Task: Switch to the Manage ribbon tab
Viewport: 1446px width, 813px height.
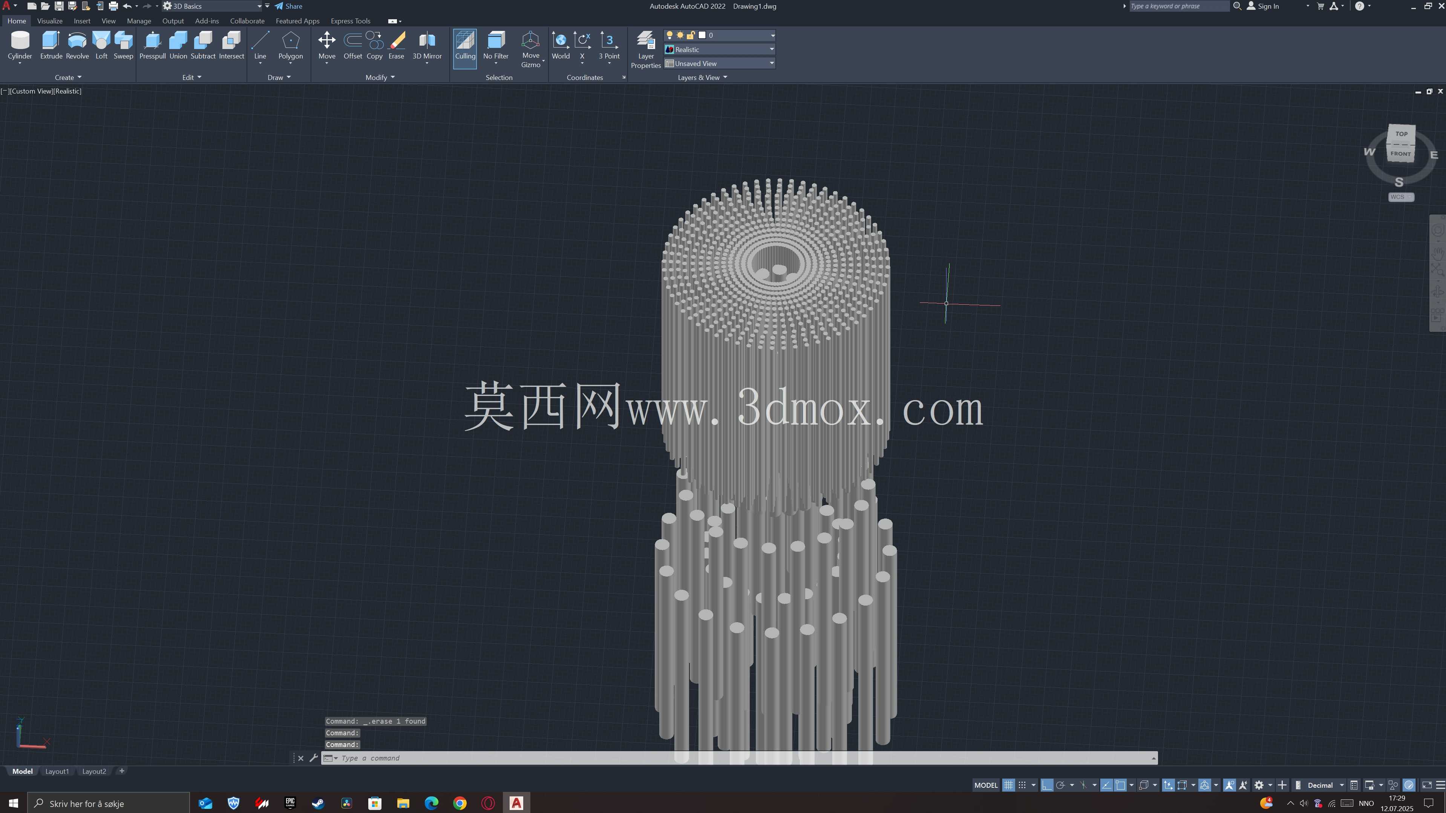Action: click(x=139, y=21)
